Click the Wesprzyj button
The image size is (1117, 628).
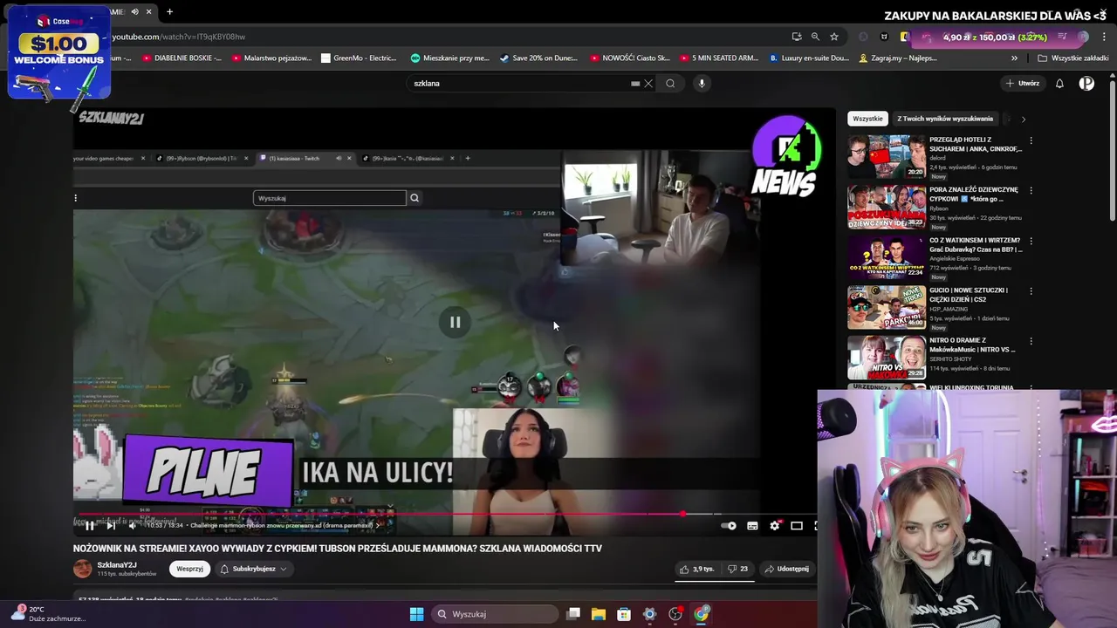(189, 569)
